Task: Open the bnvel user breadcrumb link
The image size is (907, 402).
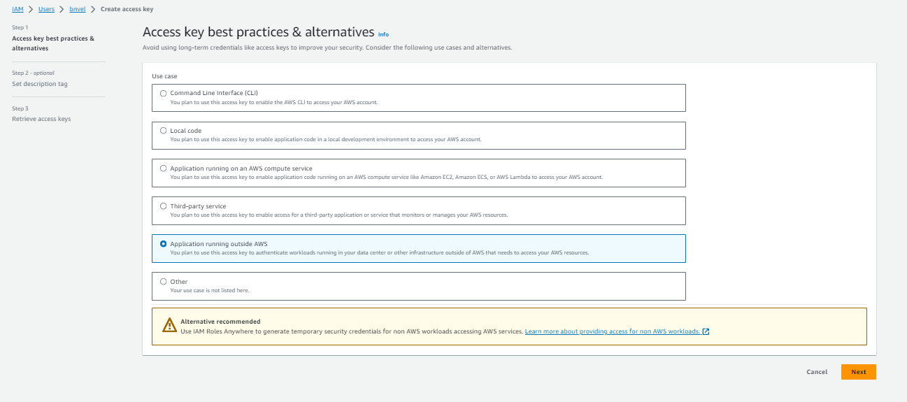Action: coord(78,9)
